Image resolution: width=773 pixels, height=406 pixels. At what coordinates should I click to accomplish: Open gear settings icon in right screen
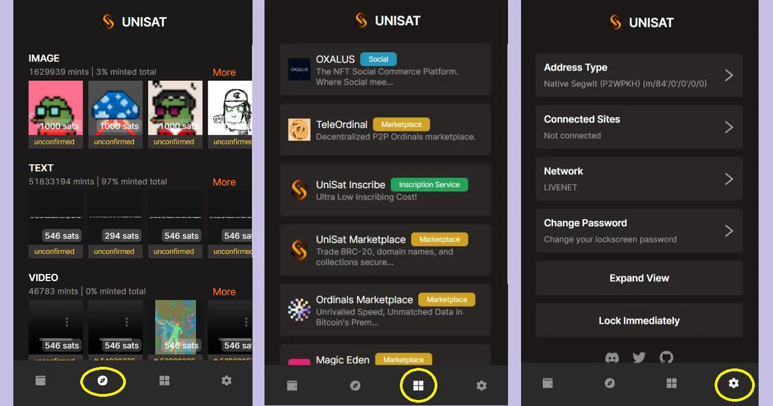point(734,383)
